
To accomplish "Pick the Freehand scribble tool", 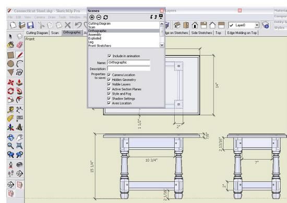I will coord(19,73).
